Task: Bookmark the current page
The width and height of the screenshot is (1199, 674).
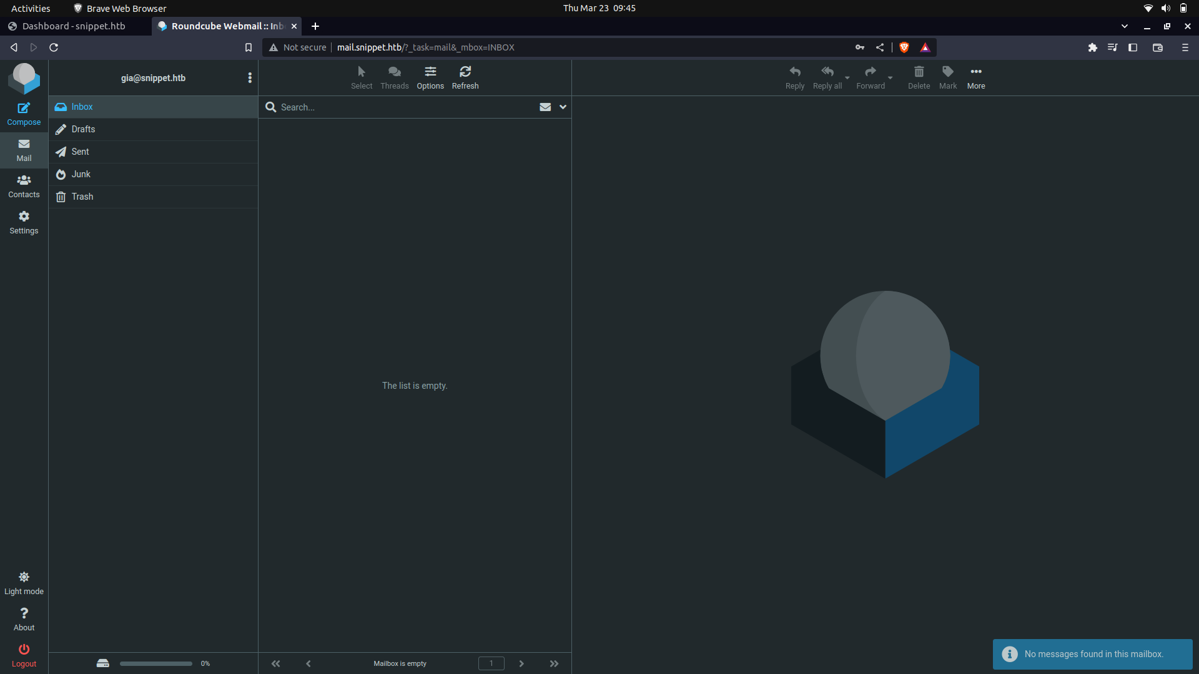Action: tap(249, 47)
